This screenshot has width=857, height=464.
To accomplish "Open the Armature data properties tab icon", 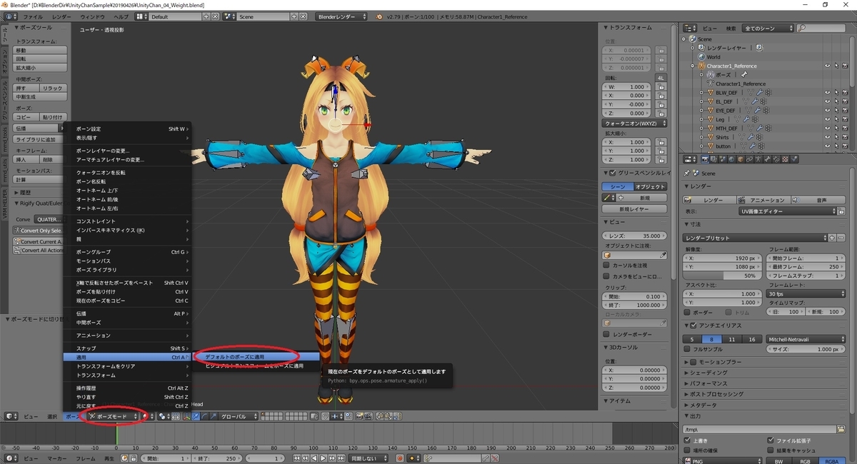I will pyautogui.click(x=758, y=159).
